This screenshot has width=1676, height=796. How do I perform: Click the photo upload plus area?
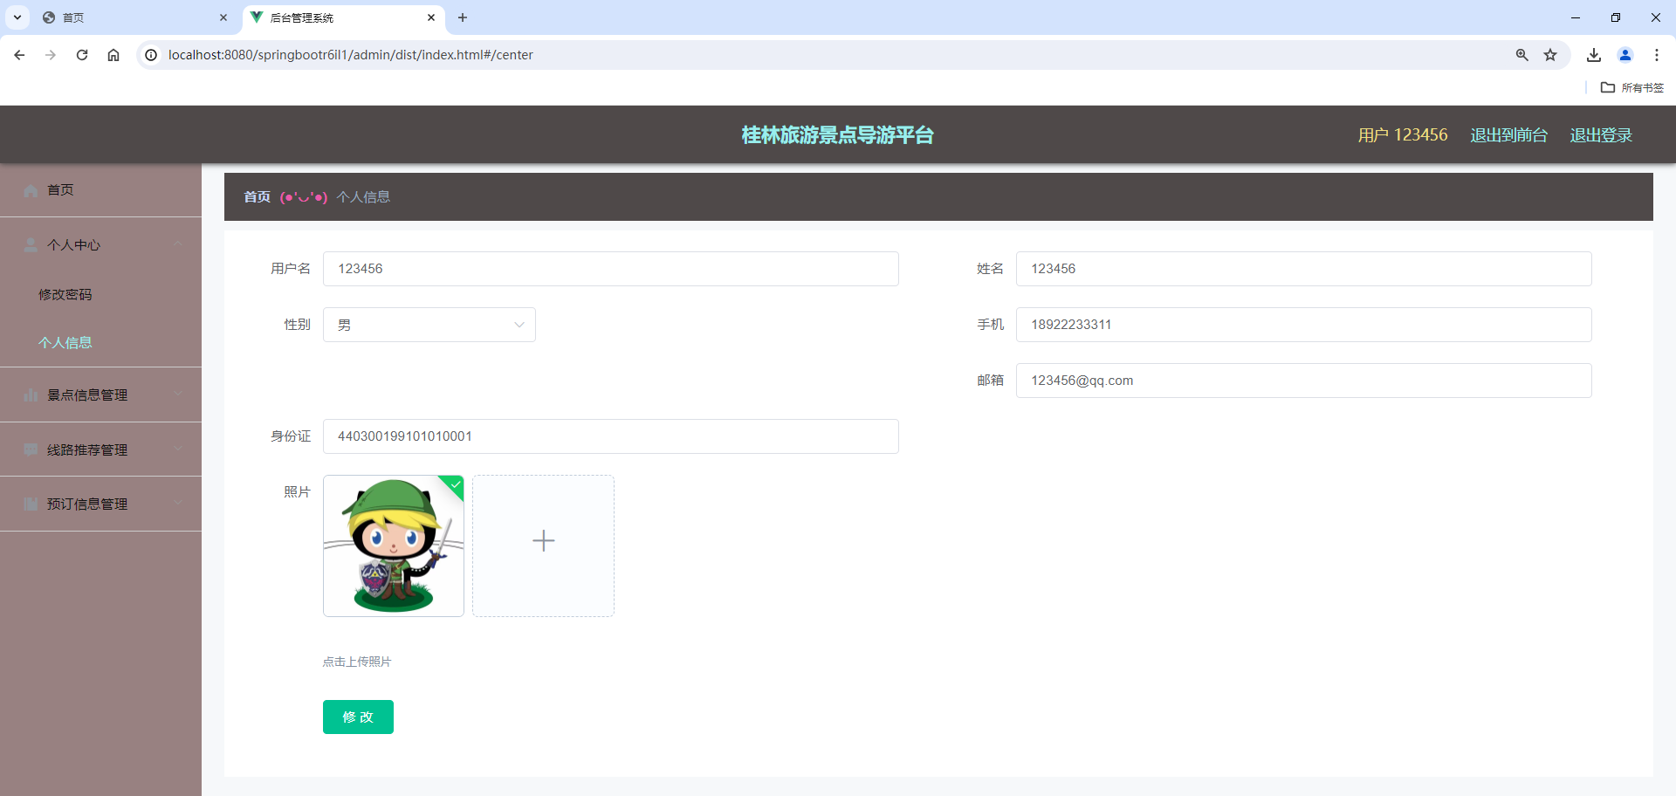pos(543,542)
